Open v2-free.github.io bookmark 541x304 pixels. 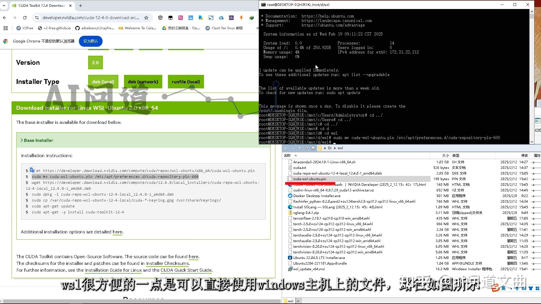(x=54, y=28)
